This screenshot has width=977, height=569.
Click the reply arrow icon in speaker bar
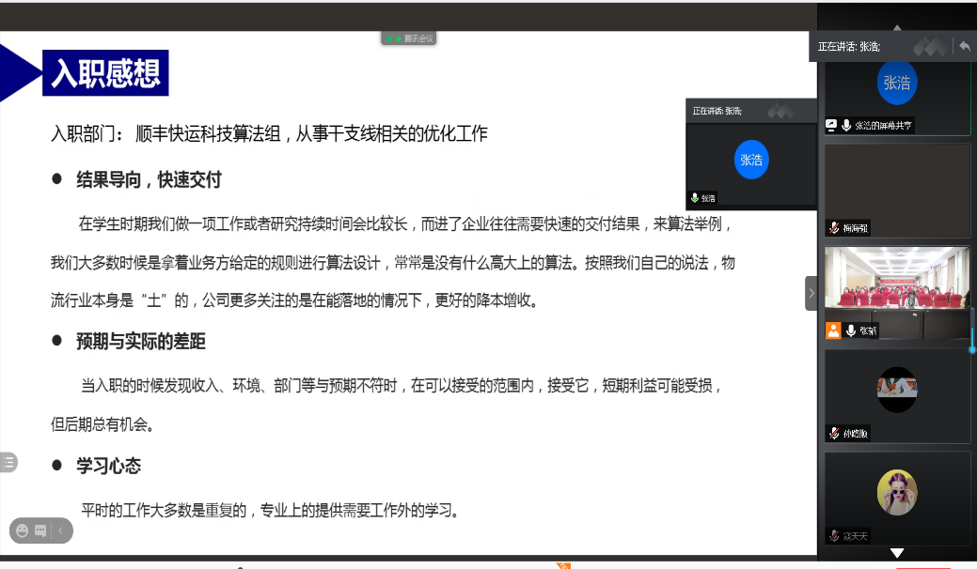click(x=965, y=46)
